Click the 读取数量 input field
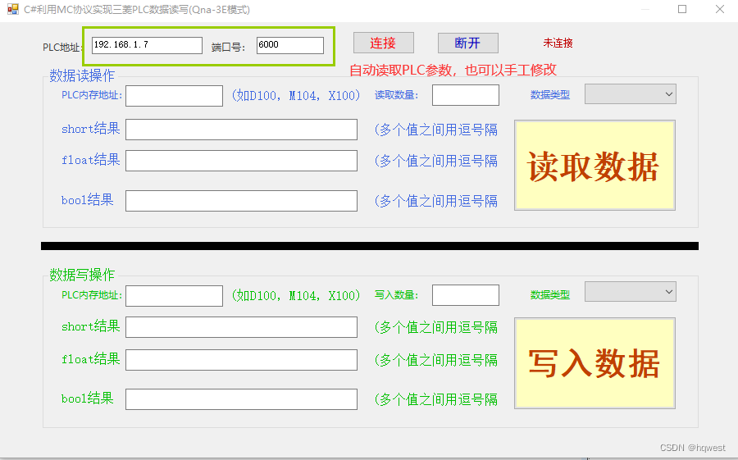The height and width of the screenshot is (460, 738). tap(466, 95)
